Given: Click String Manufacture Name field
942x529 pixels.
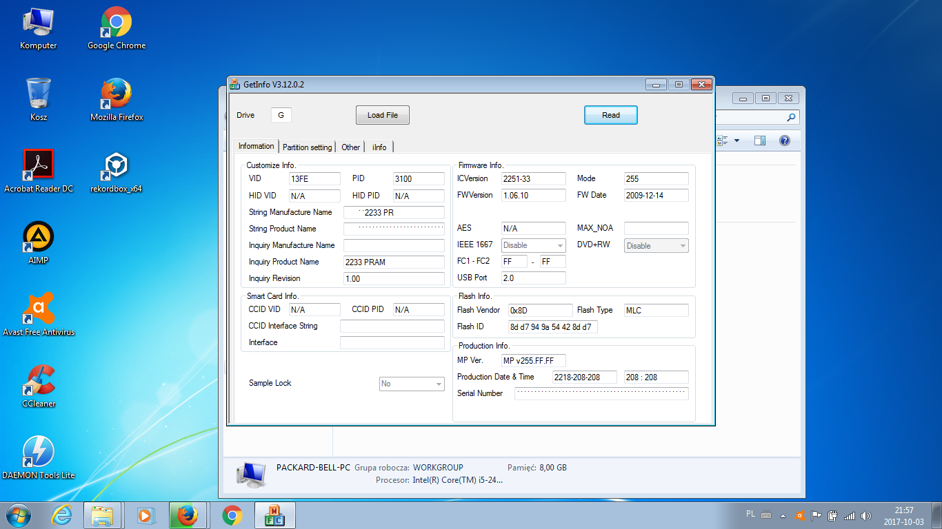Looking at the screenshot, I should 394,212.
